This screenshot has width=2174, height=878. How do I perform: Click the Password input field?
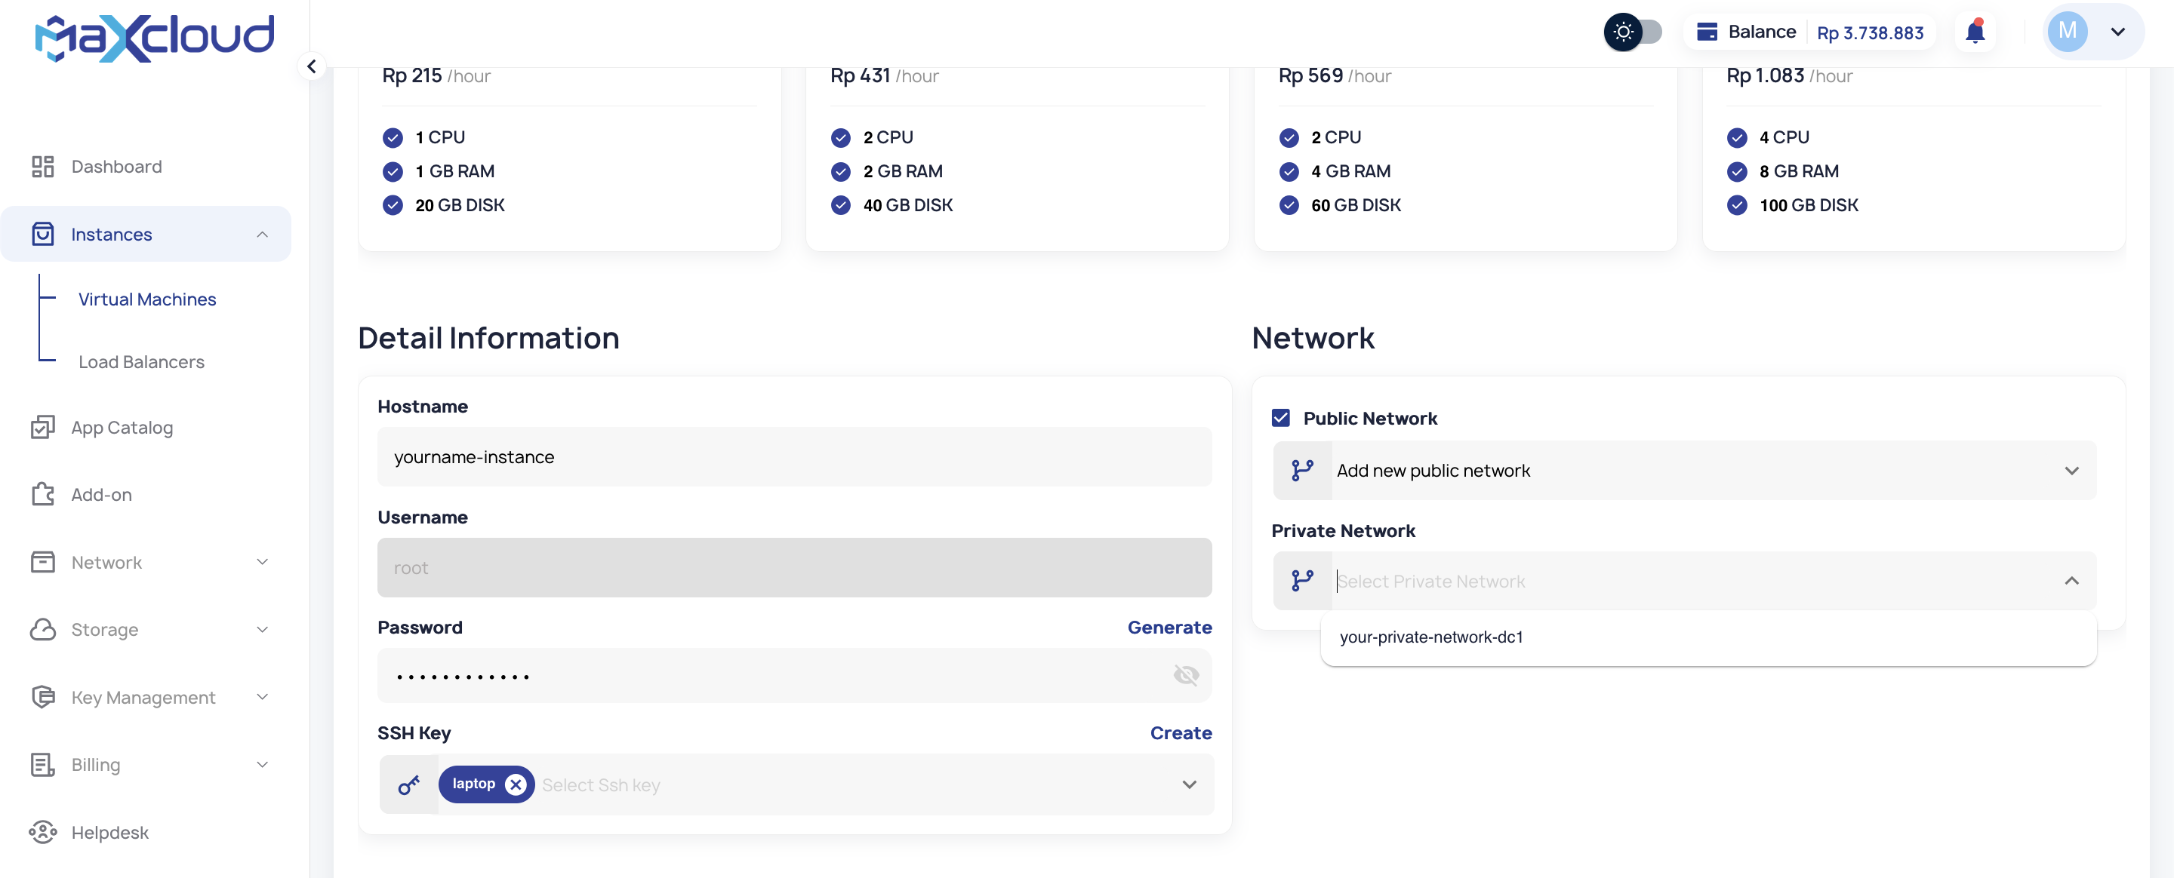click(794, 675)
